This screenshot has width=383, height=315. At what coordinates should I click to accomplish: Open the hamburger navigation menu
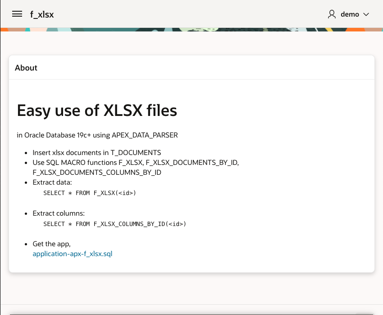coord(17,14)
